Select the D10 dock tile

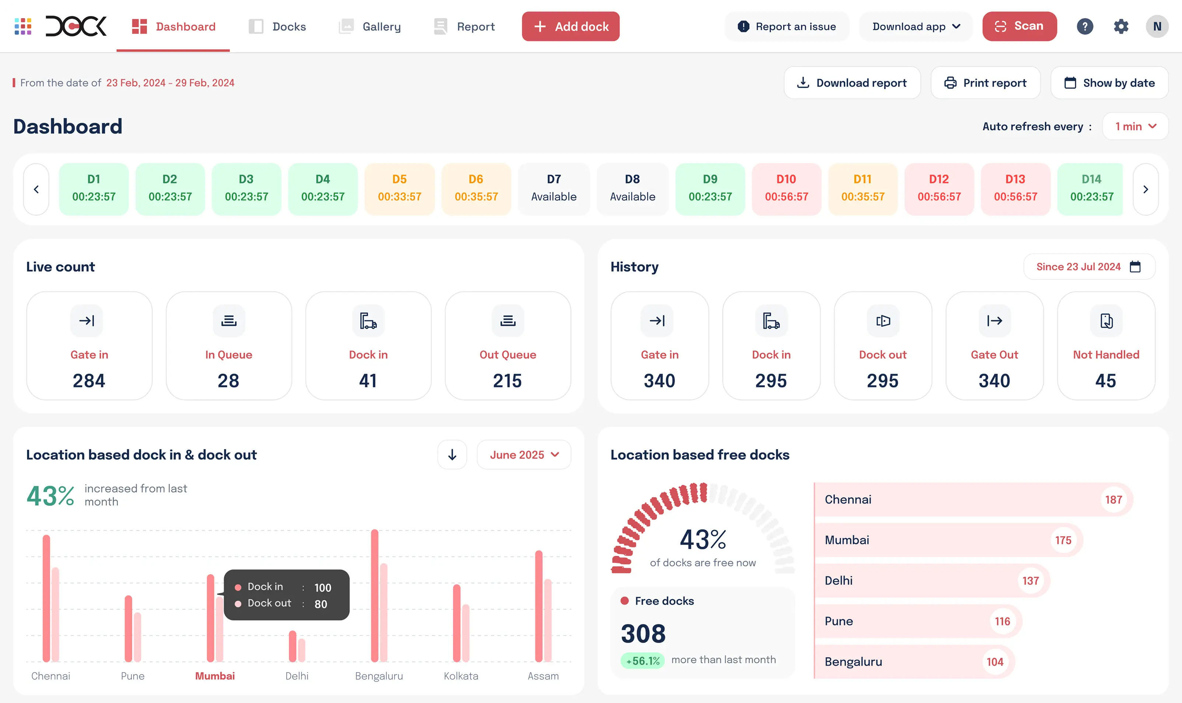click(786, 189)
